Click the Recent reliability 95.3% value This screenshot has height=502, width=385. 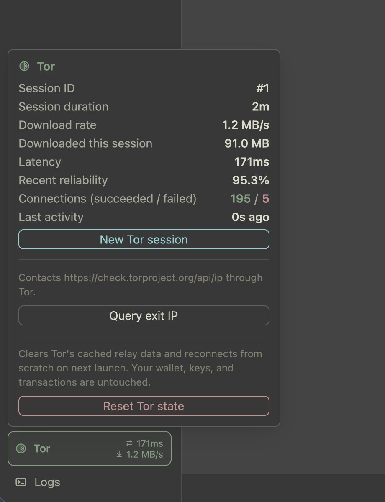pos(251,180)
